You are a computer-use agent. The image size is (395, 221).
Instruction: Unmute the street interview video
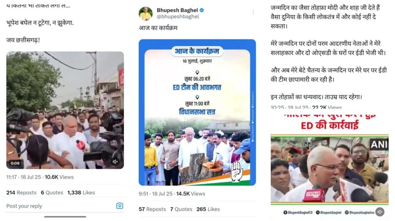coord(115,162)
